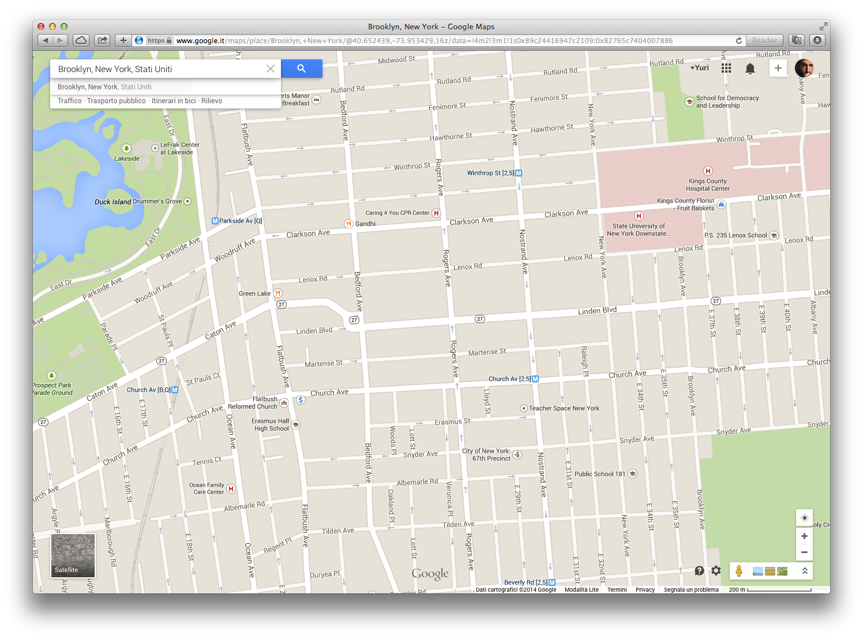Click the P.S. 235 Lenox School marker
Image resolution: width=863 pixels, height=639 pixels.
click(774, 235)
